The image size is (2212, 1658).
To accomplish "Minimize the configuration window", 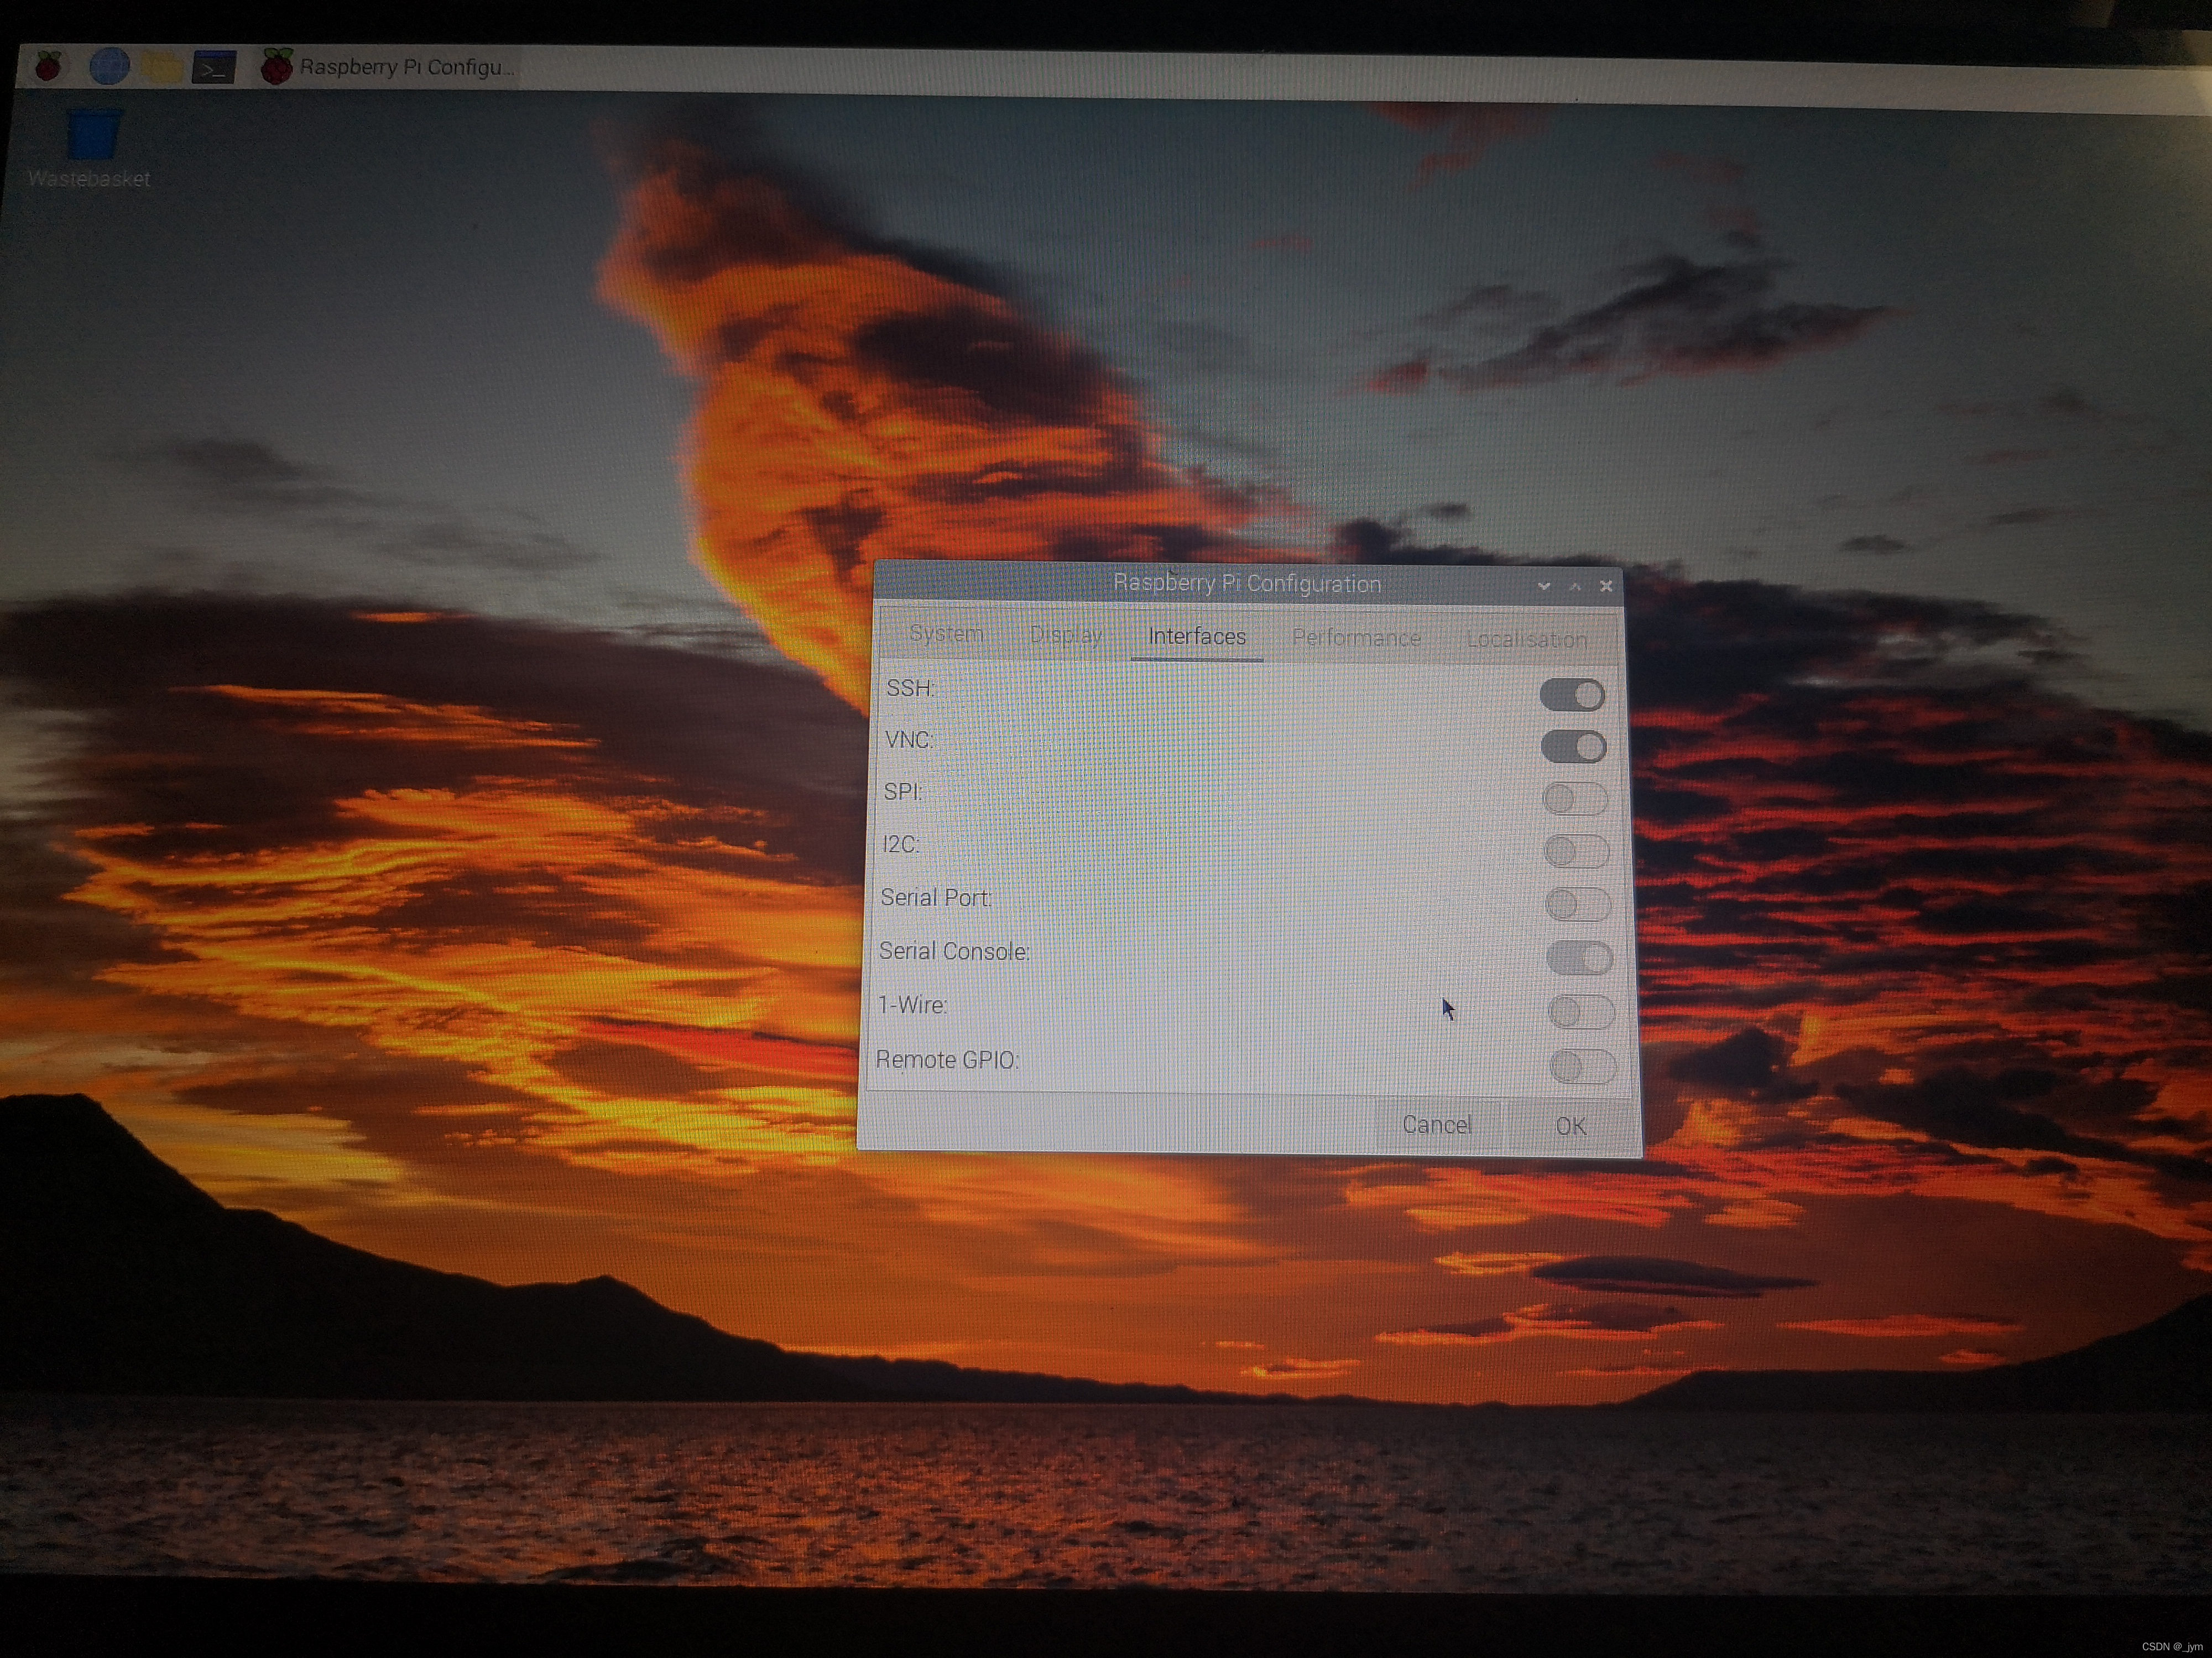I will point(1544,586).
